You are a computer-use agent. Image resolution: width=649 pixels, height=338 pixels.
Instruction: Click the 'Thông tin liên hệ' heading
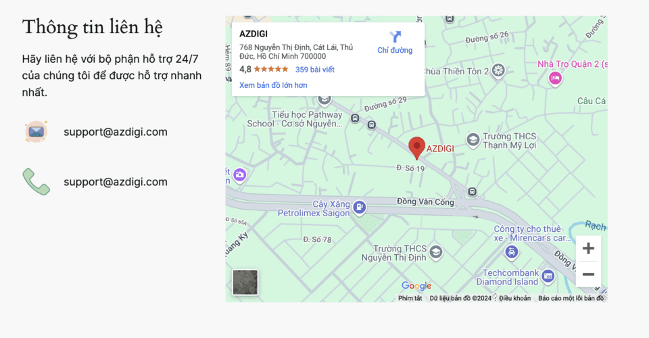pos(92,28)
